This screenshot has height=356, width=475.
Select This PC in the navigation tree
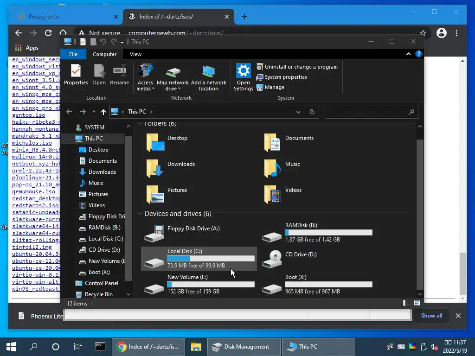tap(94, 138)
